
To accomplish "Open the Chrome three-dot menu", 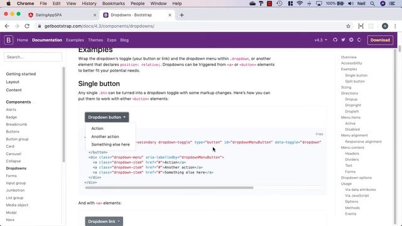I will 395,26.
